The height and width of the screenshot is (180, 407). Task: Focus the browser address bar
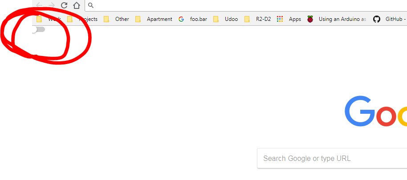pos(246,5)
